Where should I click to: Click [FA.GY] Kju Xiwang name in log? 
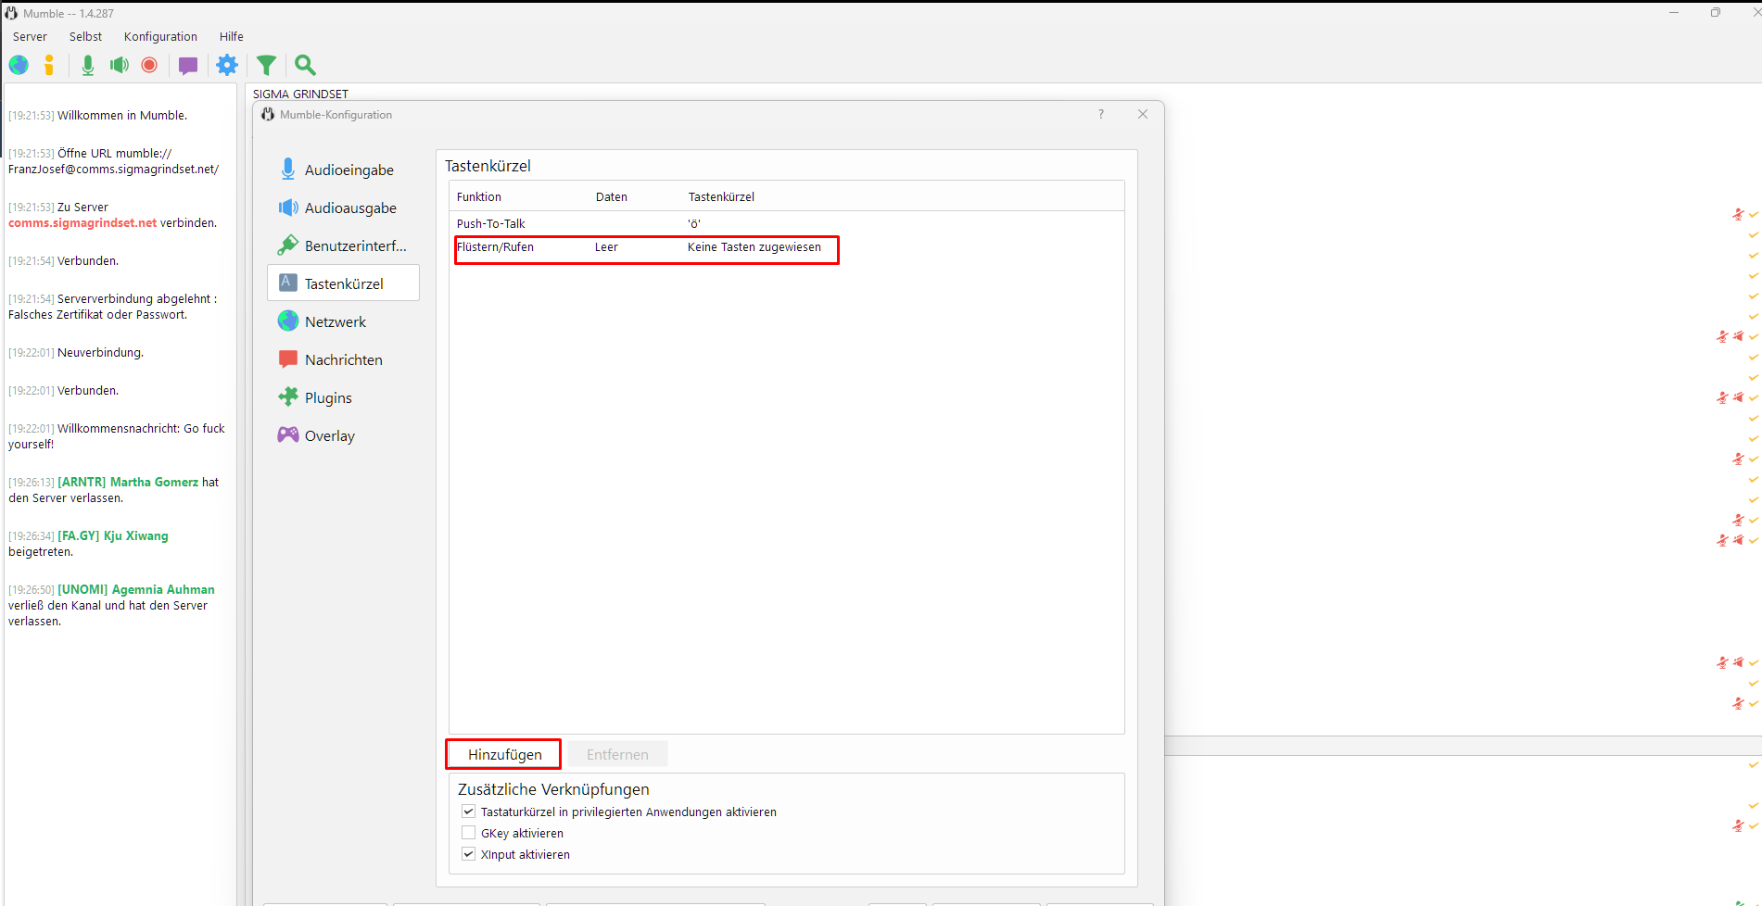point(113,536)
